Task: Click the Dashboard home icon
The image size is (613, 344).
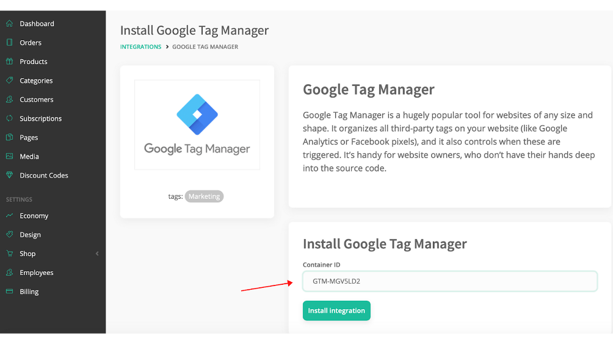Action: (x=9, y=23)
